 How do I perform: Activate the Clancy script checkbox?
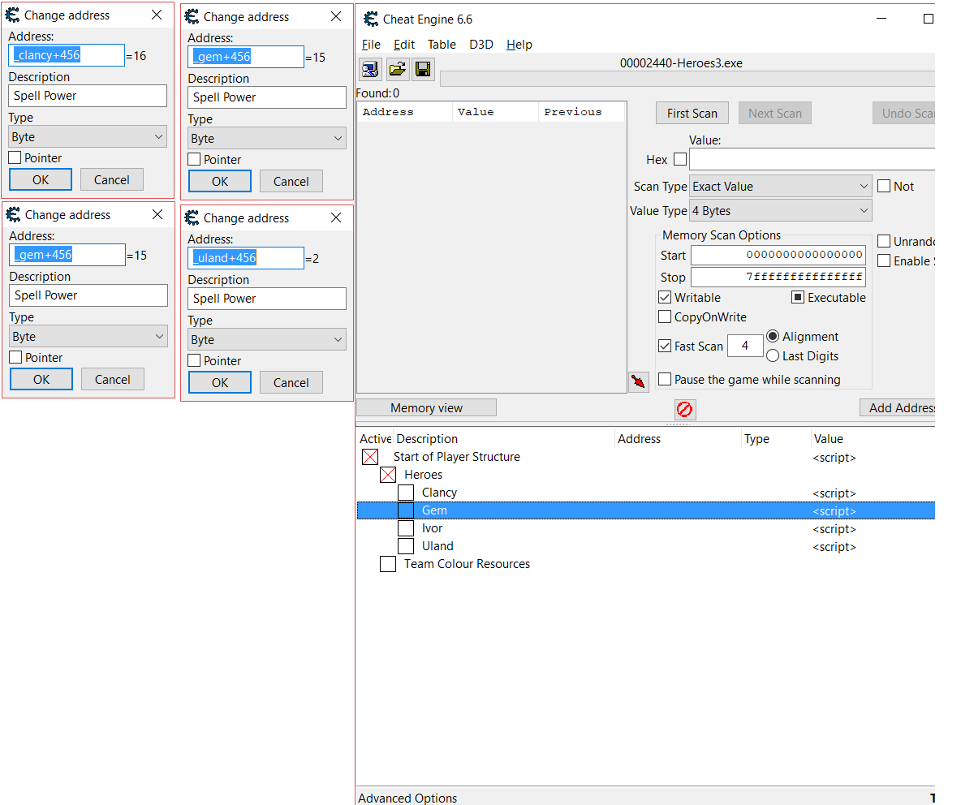[406, 493]
